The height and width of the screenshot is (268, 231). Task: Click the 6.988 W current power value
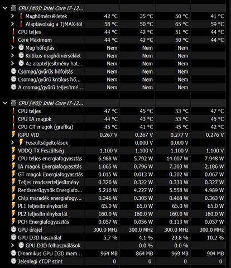(108, 159)
